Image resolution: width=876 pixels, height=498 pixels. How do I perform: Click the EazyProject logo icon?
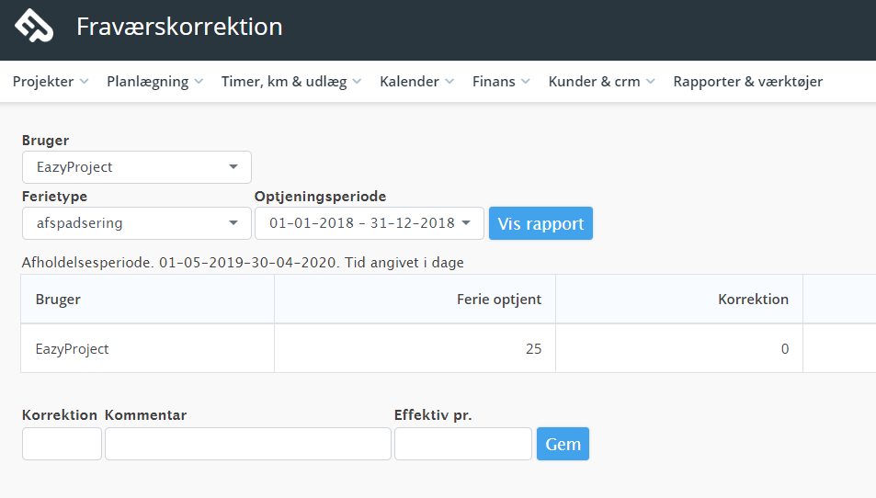[34, 26]
